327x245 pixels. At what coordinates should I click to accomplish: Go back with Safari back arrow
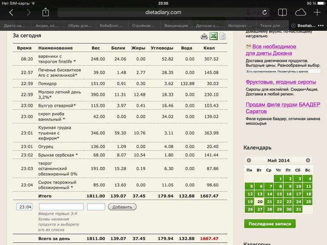(x=11, y=12)
